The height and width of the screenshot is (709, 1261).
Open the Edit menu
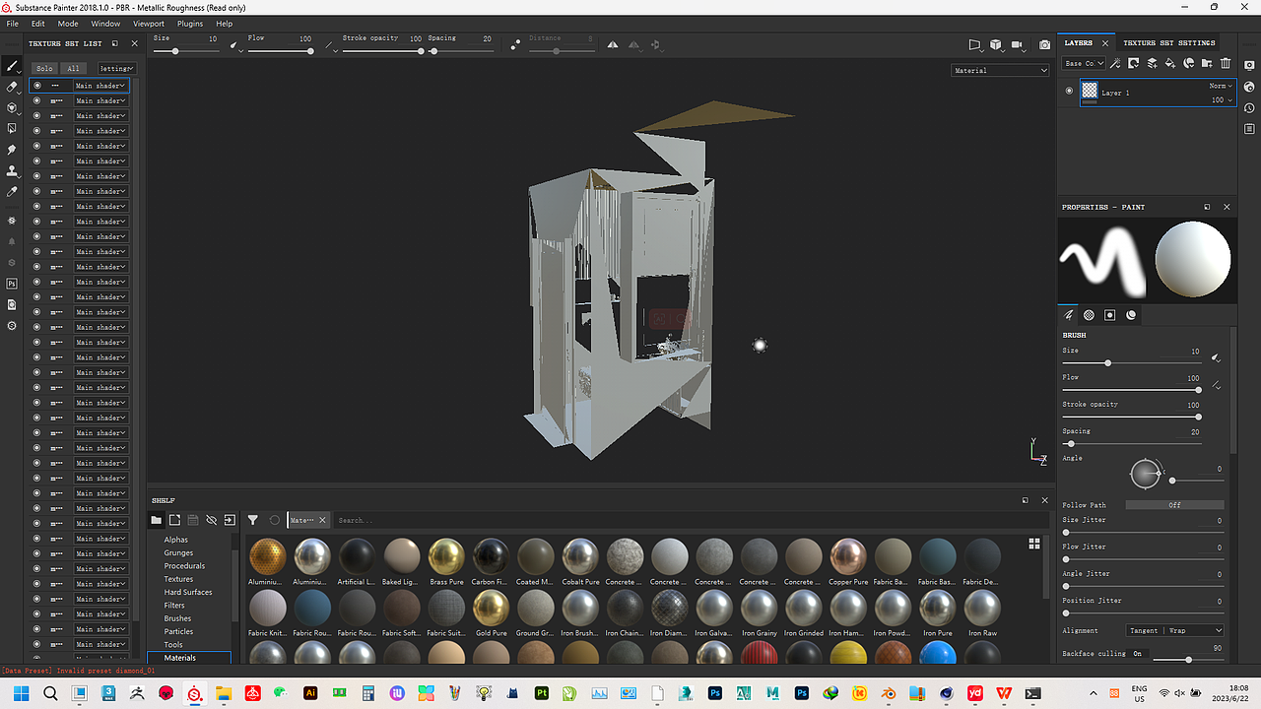(x=38, y=23)
